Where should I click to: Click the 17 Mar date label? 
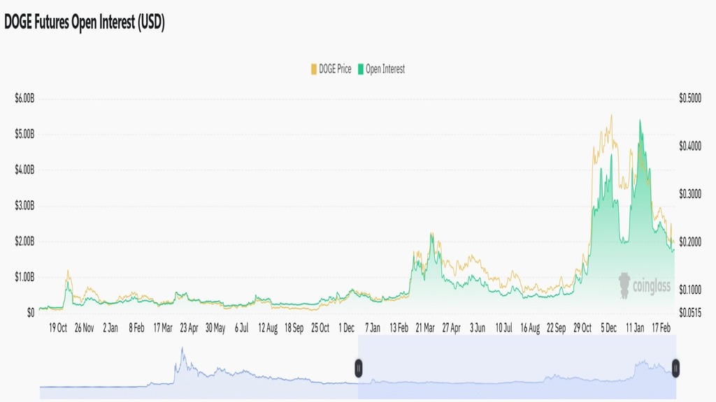pyautogui.click(x=163, y=328)
